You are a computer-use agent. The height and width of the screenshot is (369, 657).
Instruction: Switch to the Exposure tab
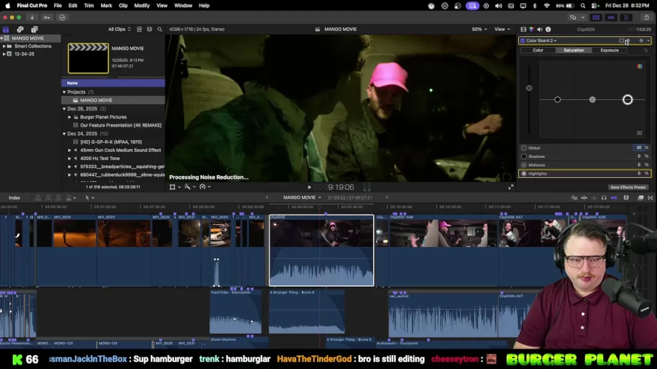coord(609,50)
